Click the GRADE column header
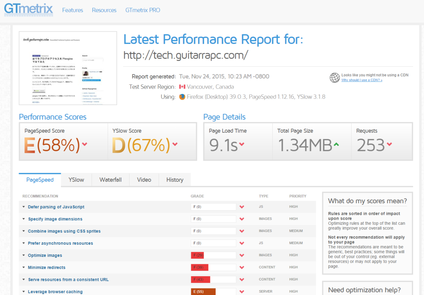This screenshot has height=295, width=424. tap(198, 196)
